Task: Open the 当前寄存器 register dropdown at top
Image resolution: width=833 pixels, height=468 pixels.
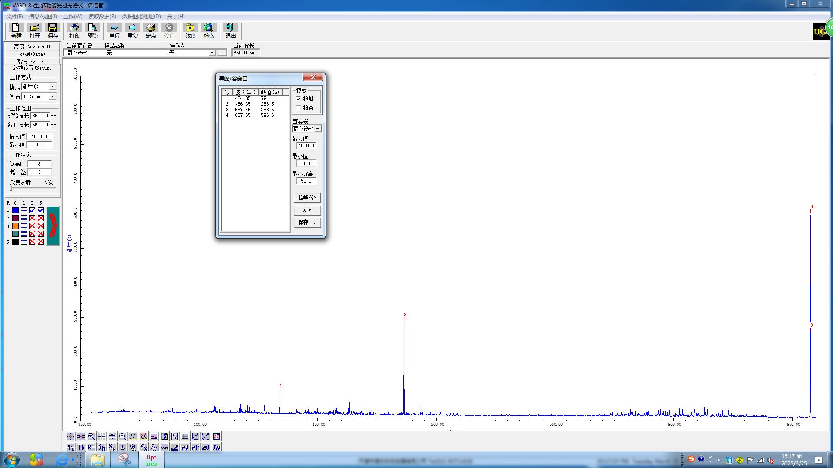Action: pos(212,53)
